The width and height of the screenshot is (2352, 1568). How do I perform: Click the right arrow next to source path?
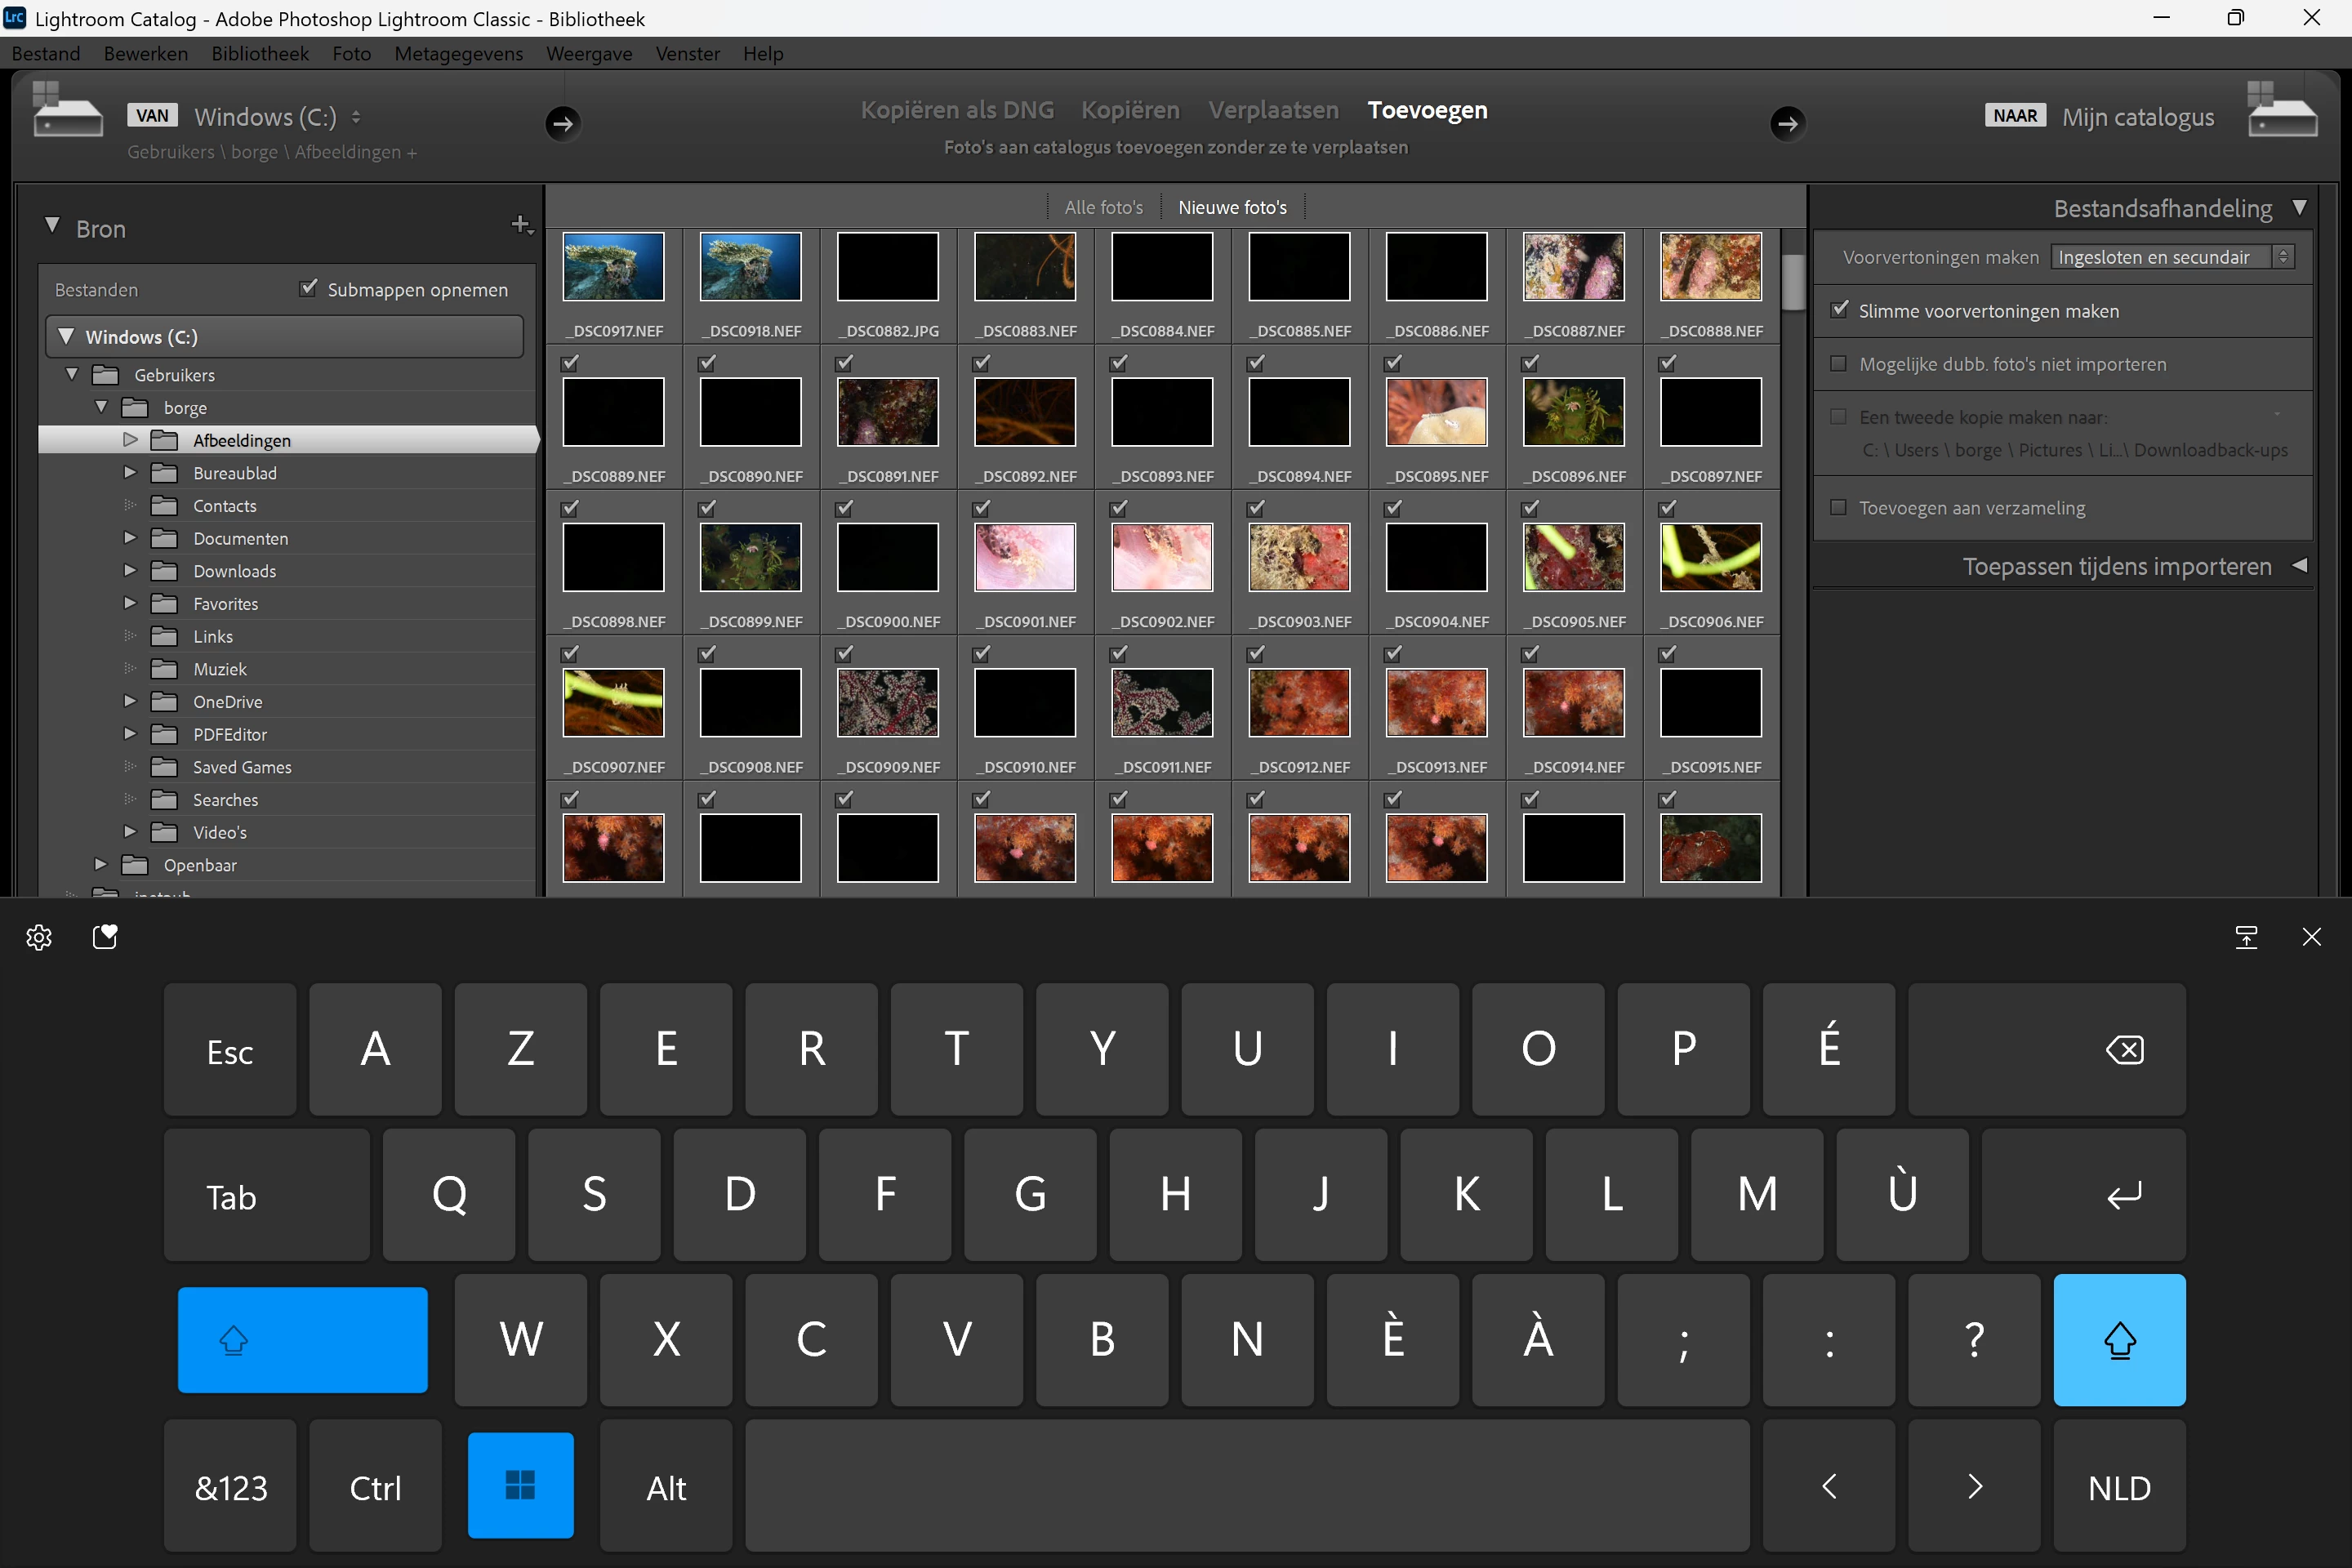[563, 124]
